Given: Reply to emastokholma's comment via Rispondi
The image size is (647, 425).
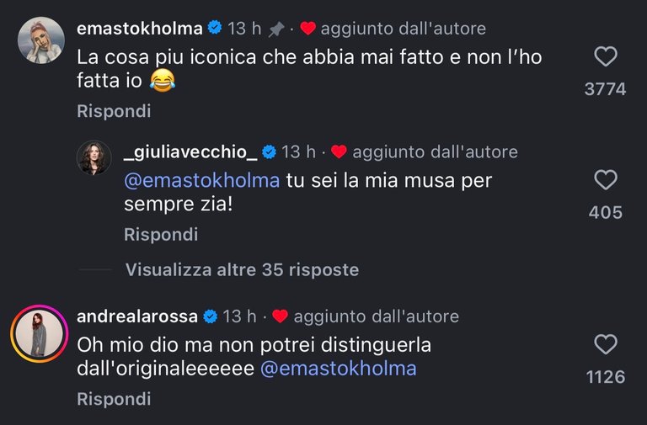Looking at the screenshot, I should coord(114,111).
